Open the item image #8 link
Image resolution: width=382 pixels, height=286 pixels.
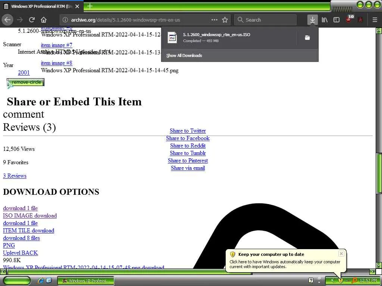[57, 63]
